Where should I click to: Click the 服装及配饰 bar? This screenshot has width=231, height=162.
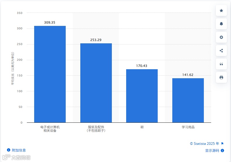coord(96,83)
